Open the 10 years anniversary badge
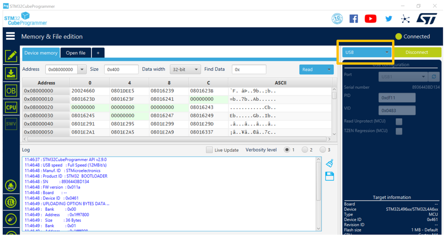Viewport: 445px width, 238px height. [x=337, y=19]
